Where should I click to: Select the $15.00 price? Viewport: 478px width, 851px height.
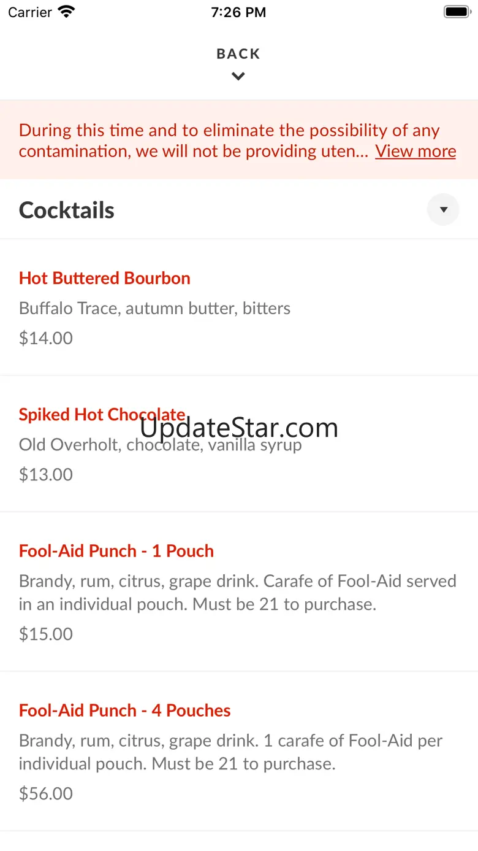(46, 634)
